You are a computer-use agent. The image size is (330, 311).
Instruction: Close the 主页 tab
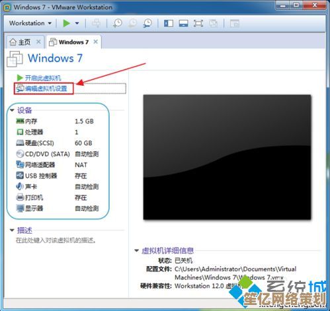38,42
